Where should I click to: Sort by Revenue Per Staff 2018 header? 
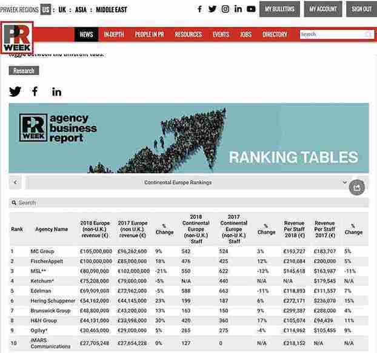point(294,229)
